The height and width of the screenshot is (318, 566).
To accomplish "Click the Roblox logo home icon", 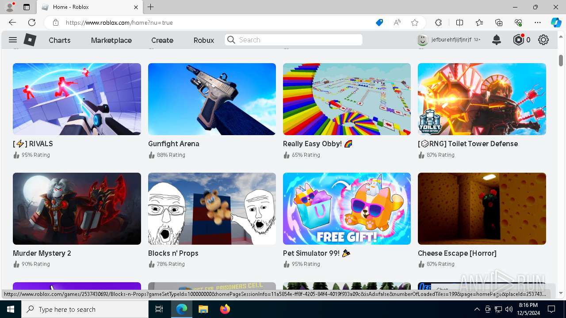I will point(30,40).
